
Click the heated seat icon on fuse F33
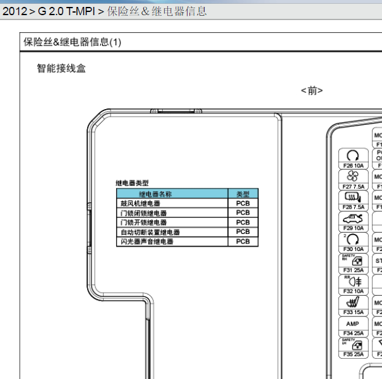coord(352,302)
